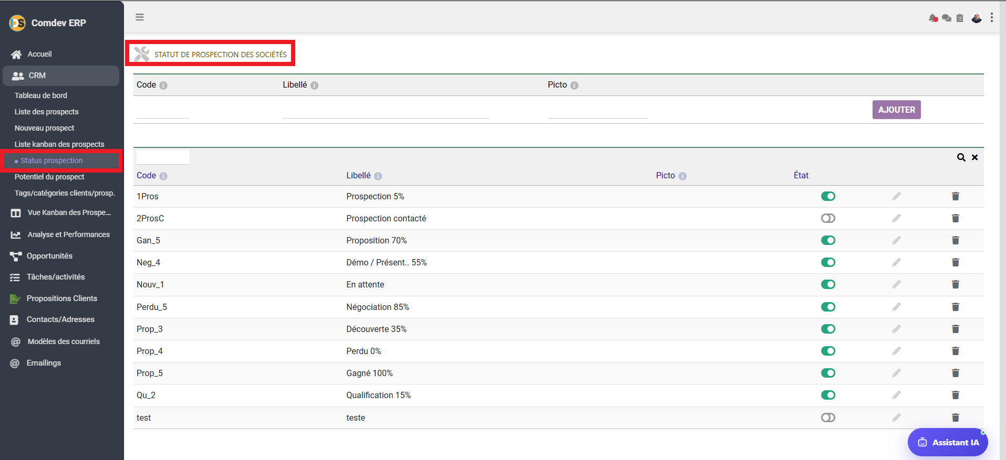Toggle the Prop_3 state switch

point(828,329)
